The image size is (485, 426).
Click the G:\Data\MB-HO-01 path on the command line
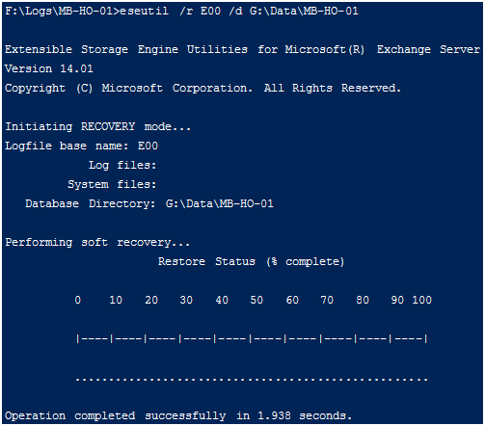304,11
